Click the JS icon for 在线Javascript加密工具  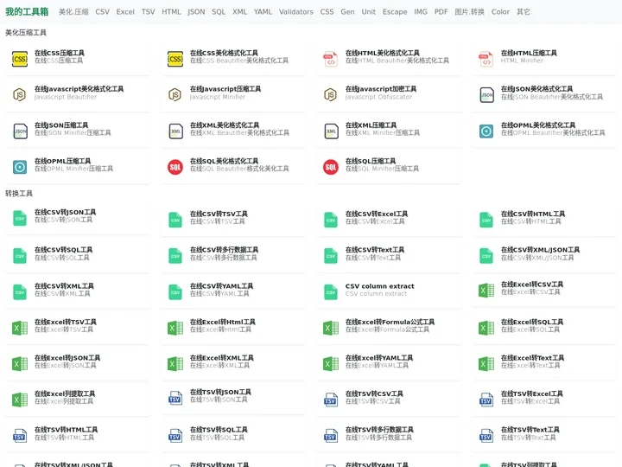pos(330,94)
